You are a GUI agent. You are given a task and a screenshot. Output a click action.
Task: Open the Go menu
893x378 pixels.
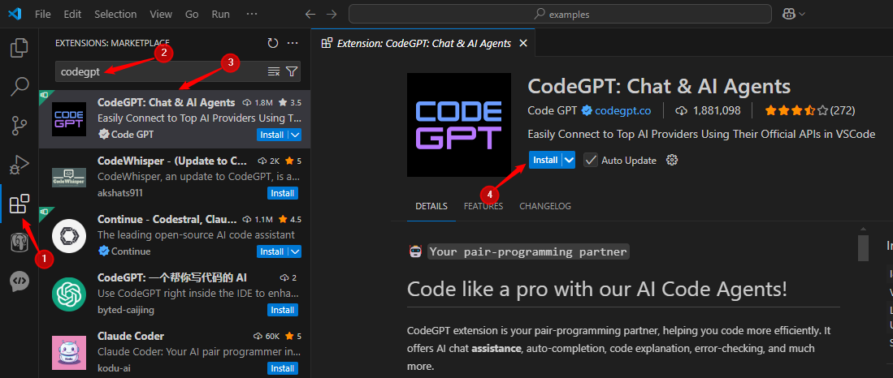pos(192,15)
